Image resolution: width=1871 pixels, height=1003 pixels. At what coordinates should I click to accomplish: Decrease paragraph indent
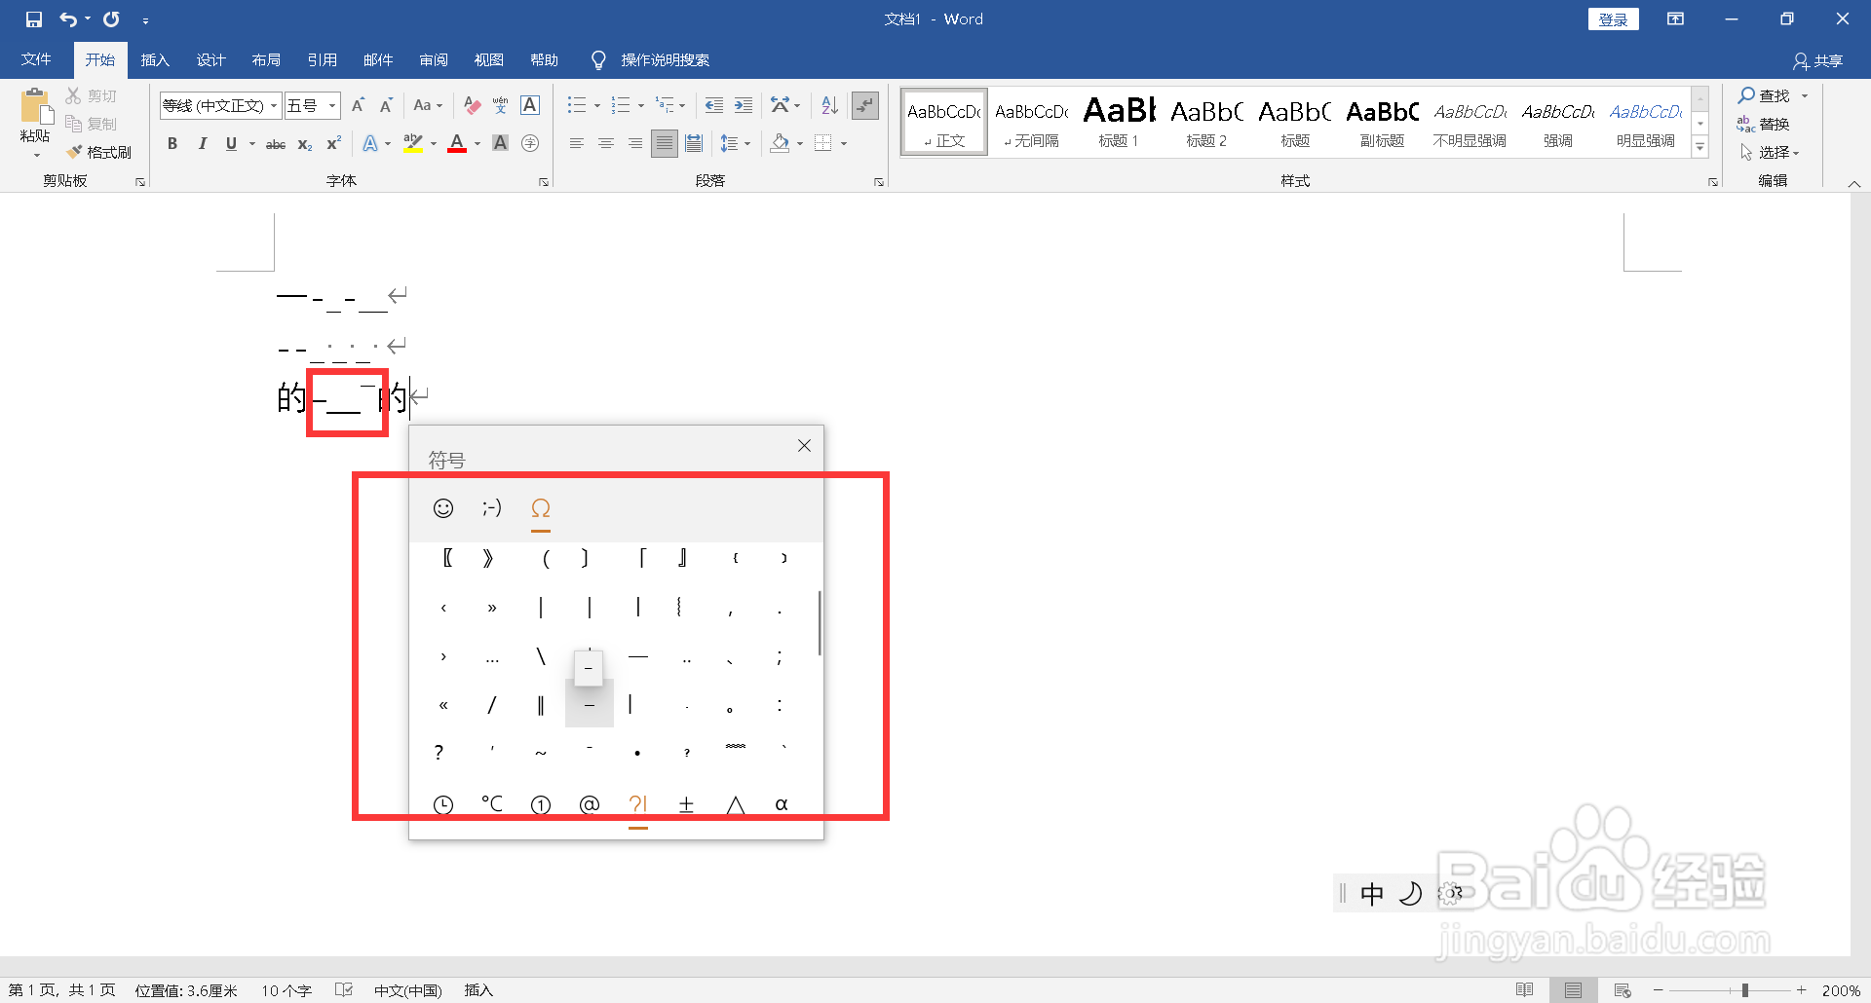(714, 105)
